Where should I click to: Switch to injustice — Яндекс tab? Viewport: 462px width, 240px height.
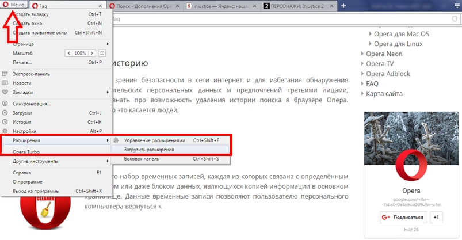click(x=222, y=6)
